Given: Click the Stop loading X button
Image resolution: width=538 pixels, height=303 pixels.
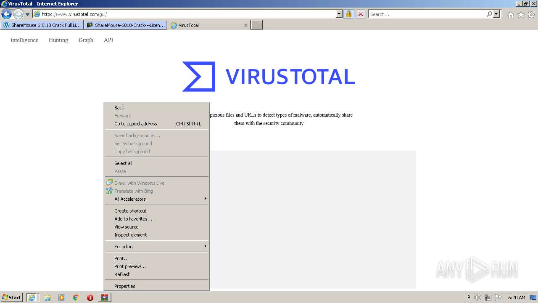Looking at the screenshot, I should pyautogui.click(x=361, y=14).
